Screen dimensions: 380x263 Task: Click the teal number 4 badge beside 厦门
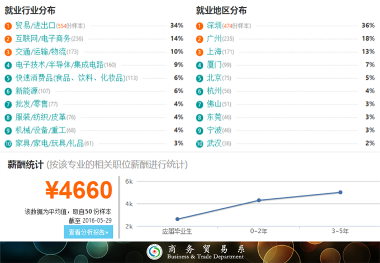tap(199, 65)
